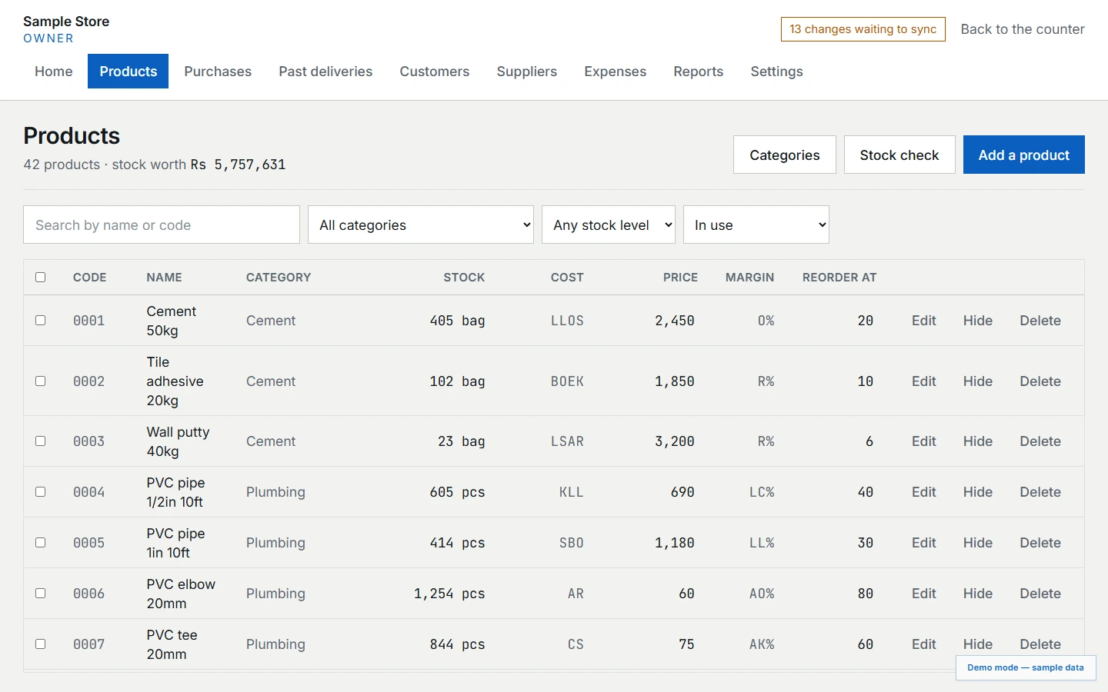The image size is (1108, 692).
Task: Go to the Suppliers tab
Action: pos(527,72)
